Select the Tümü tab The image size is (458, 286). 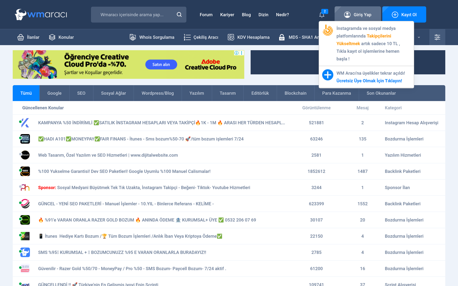tap(26, 93)
